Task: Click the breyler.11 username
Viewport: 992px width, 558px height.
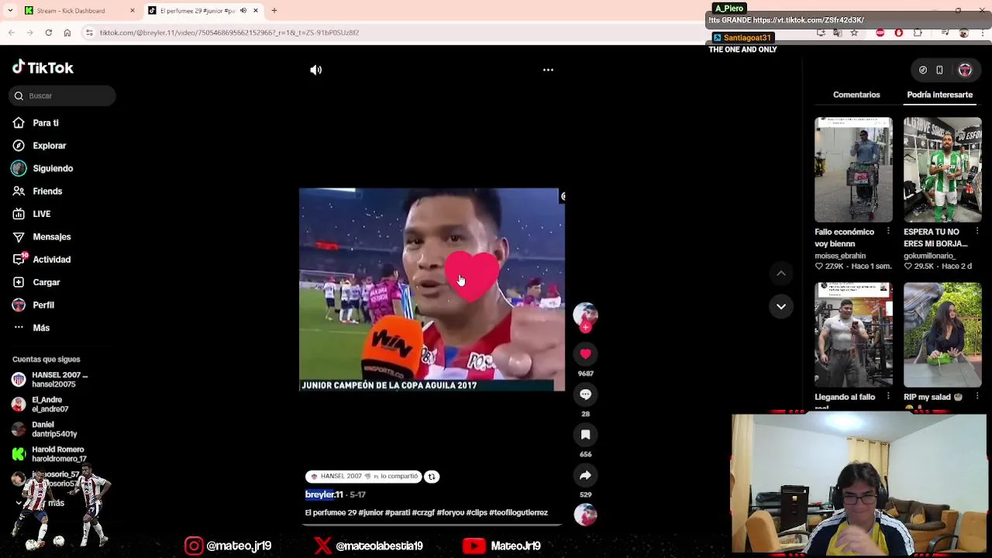Action: pyautogui.click(x=324, y=494)
